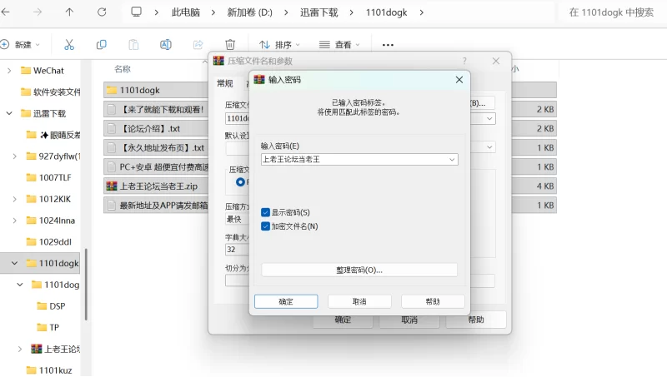This screenshot has height=377, width=667.
Task: Uncheck the 显示密码(S) checkbox
Action: pyautogui.click(x=266, y=213)
